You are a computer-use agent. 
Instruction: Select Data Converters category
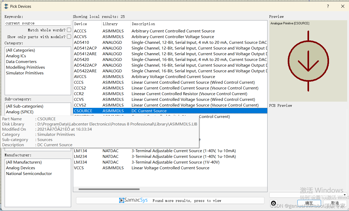click(38, 62)
